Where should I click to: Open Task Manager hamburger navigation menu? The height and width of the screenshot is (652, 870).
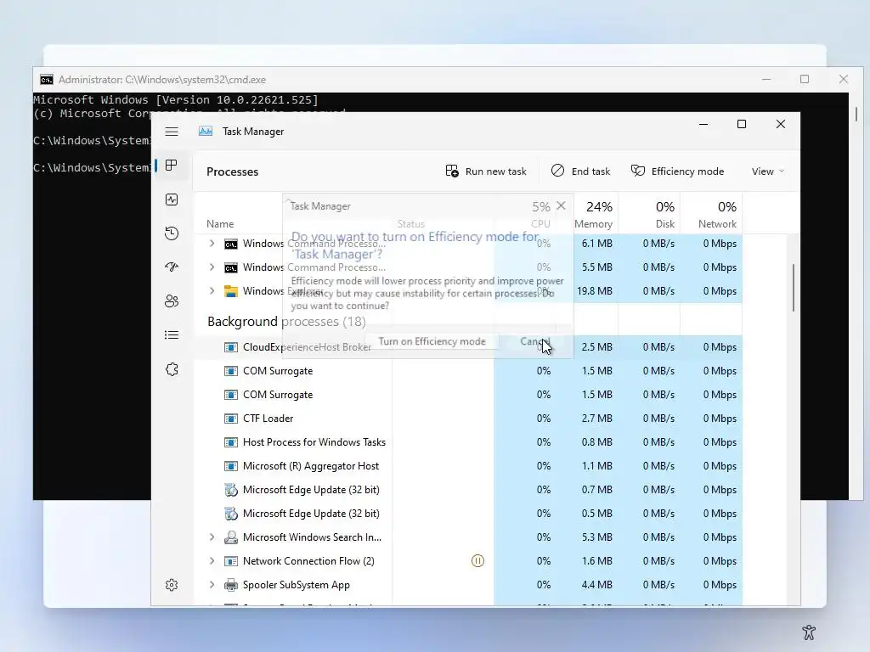172,132
